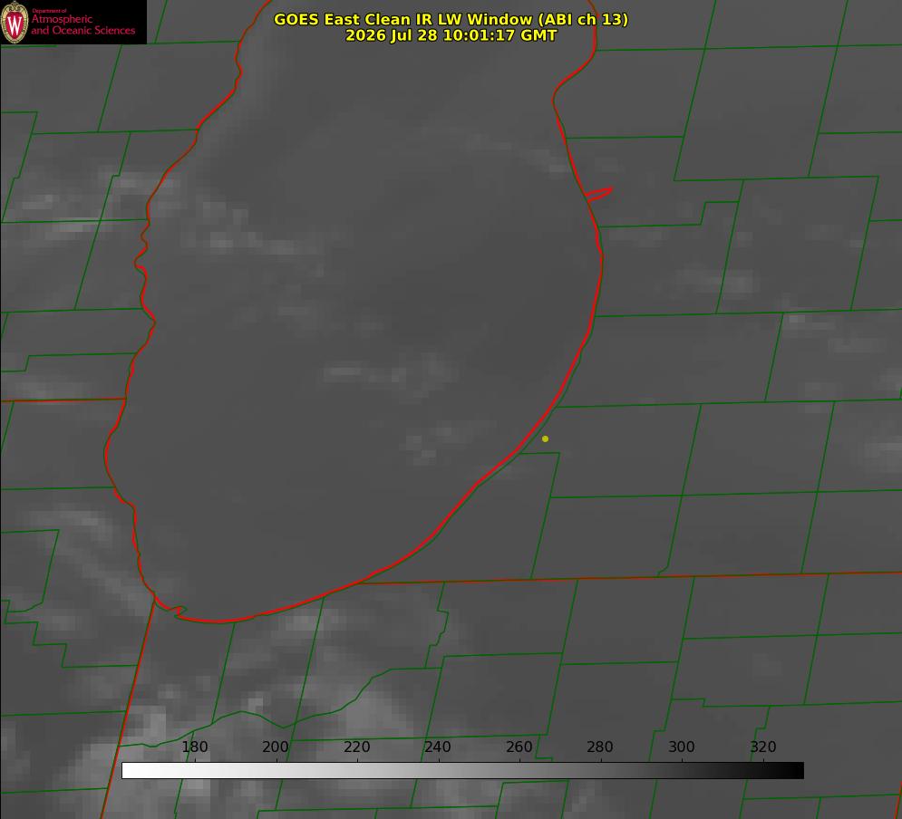Click the 280 colorbar tick label
Image resolution: width=902 pixels, height=819 pixels.
click(x=600, y=747)
